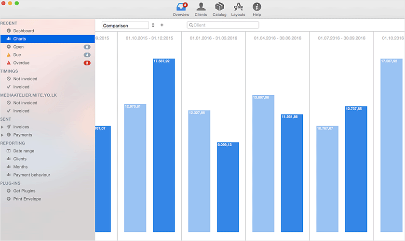Open the Catalog box icon
The width and height of the screenshot is (405, 241).
click(219, 7)
